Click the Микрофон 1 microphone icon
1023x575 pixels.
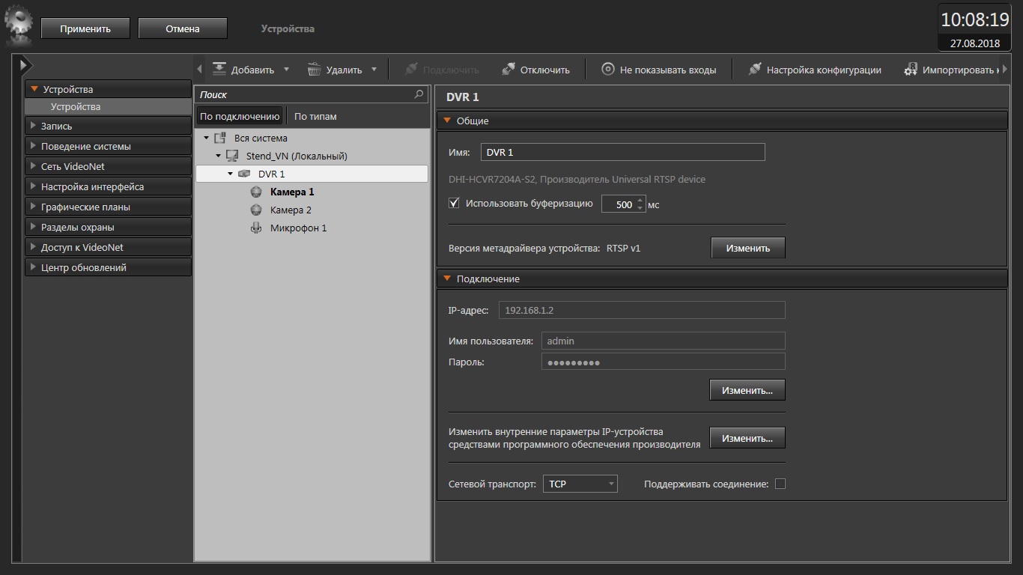[256, 228]
